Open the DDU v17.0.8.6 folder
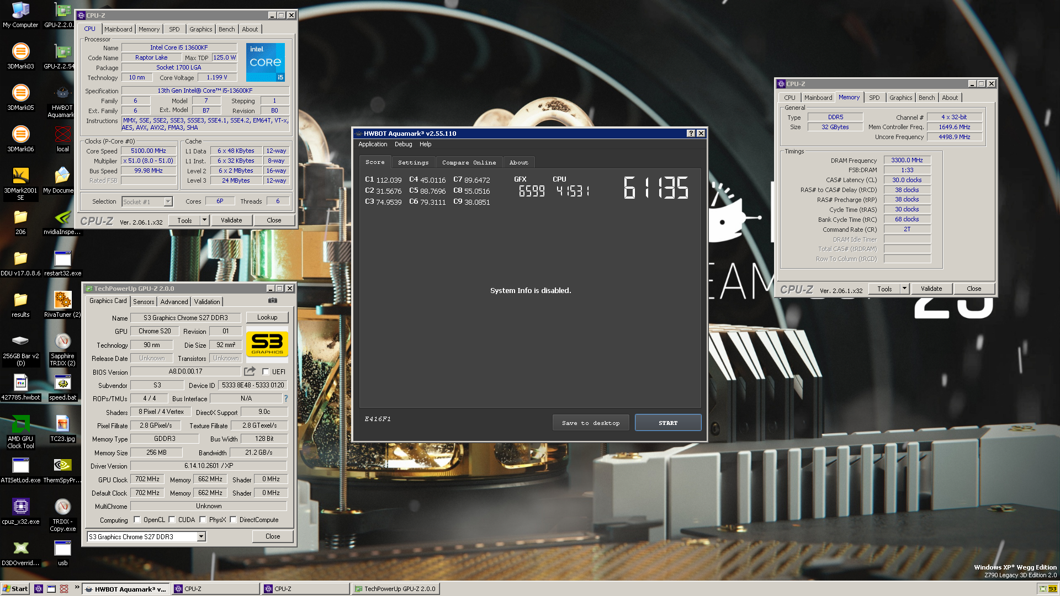This screenshot has height=596, width=1060. click(x=20, y=263)
